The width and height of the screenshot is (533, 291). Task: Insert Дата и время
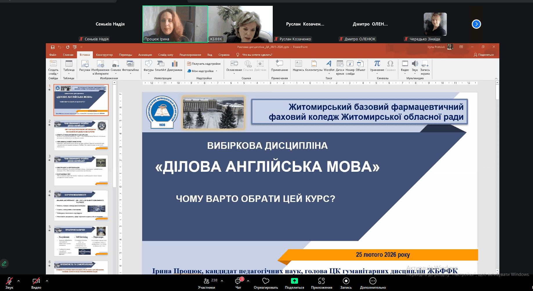[x=340, y=67]
